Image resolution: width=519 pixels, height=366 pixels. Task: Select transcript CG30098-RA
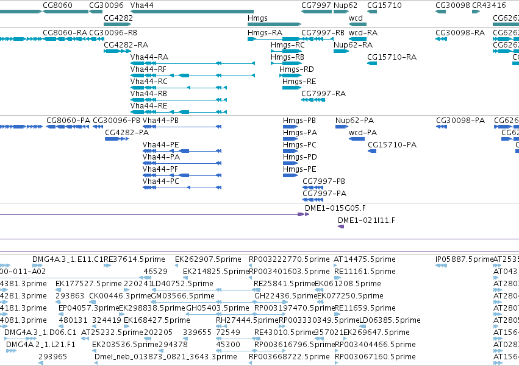(x=460, y=33)
